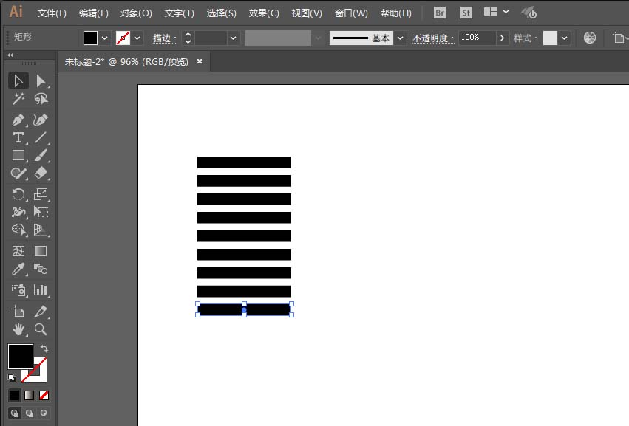Screen dimensions: 629x426
Task: Click the 不透明度 opacity link
Action: 433,38
